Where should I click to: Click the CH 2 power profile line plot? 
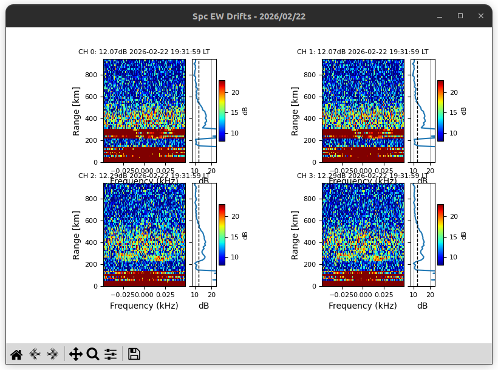[204, 235]
